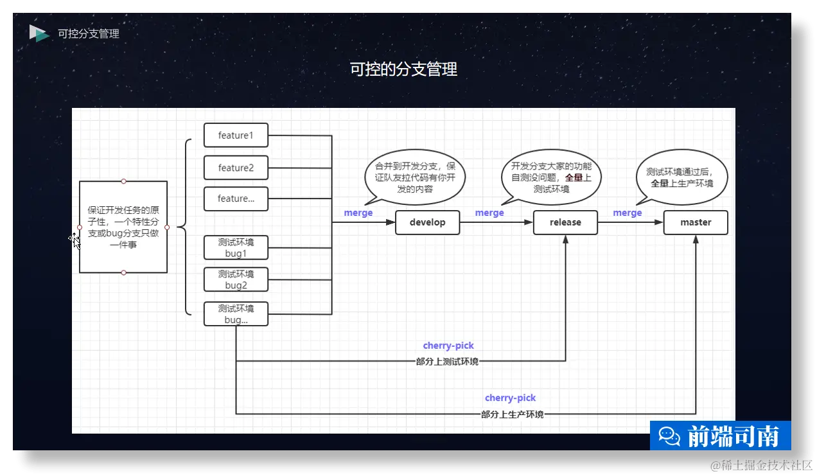Click the 测试环境 bug2 box
Image resolution: width=817 pixels, height=476 pixels.
(236, 280)
